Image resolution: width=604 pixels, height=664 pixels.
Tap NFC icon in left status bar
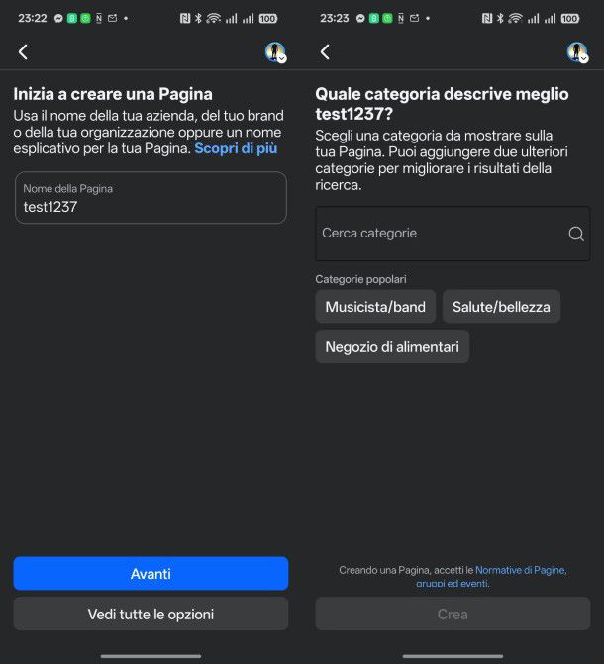tap(185, 18)
